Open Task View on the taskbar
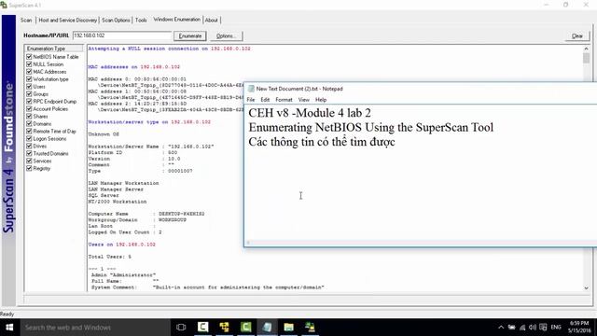 click(181, 328)
